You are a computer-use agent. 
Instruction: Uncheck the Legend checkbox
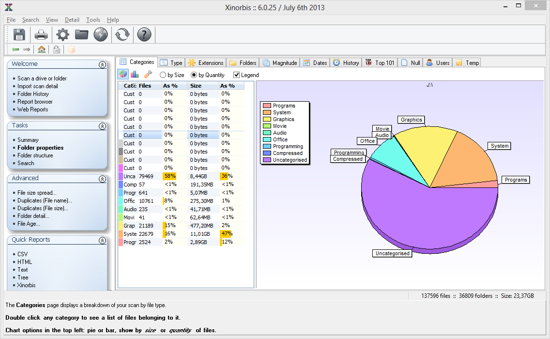pos(236,75)
